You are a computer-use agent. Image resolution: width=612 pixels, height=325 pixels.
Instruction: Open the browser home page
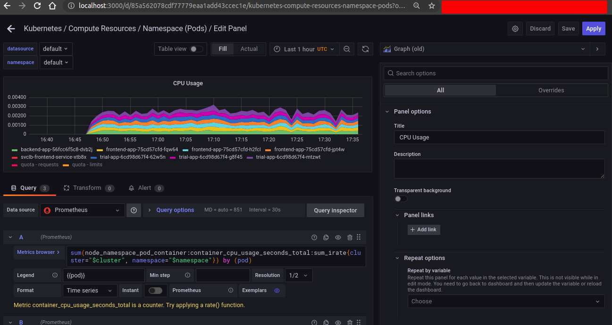[53, 6]
